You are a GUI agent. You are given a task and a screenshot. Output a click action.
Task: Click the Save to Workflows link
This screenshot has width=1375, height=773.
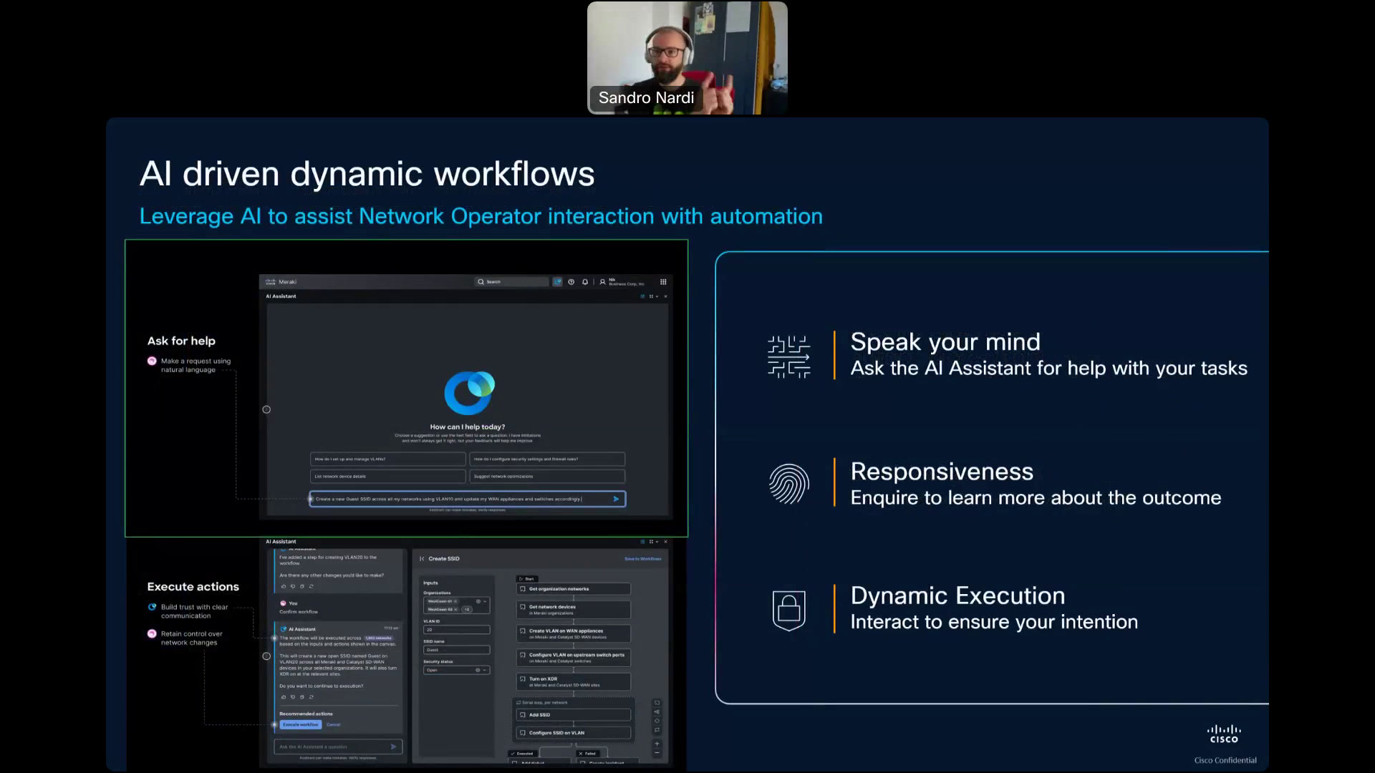click(x=642, y=559)
